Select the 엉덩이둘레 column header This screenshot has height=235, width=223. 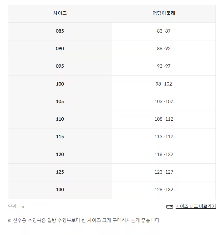(x=164, y=14)
